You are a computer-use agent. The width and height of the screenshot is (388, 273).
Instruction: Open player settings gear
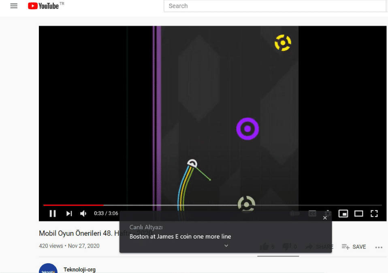pos(328,214)
